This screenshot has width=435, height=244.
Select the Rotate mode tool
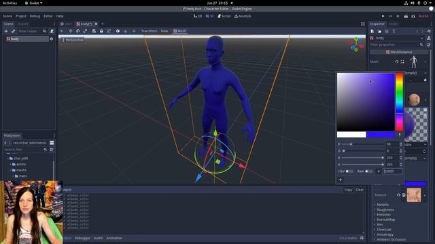[77, 31]
